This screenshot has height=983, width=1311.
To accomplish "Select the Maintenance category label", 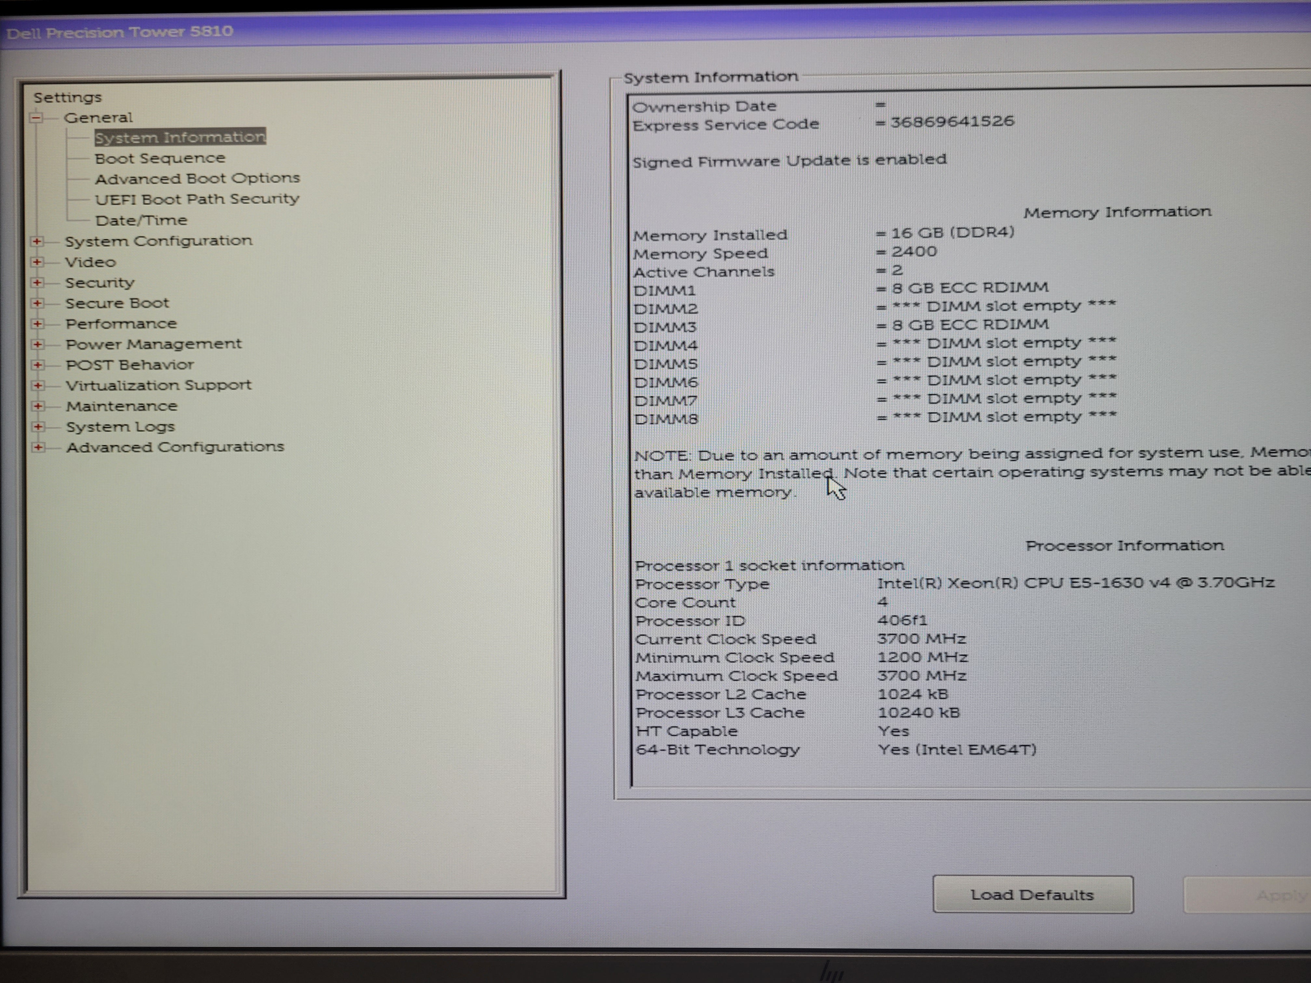I will click(x=122, y=406).
